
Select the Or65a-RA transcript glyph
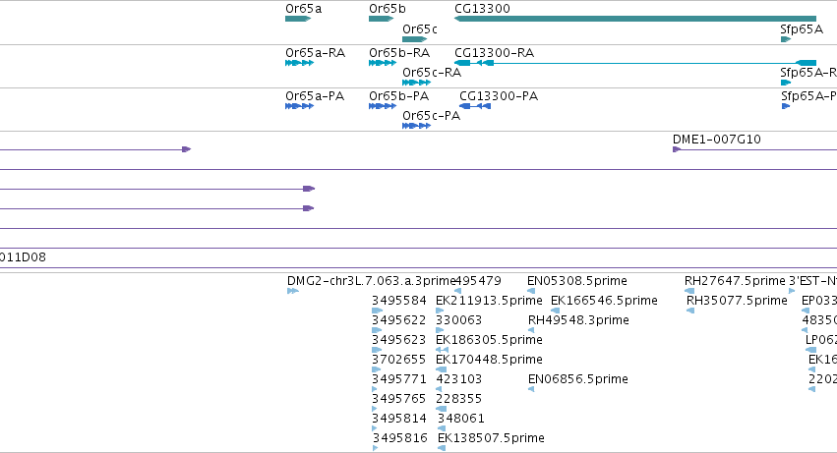point(299,63)
